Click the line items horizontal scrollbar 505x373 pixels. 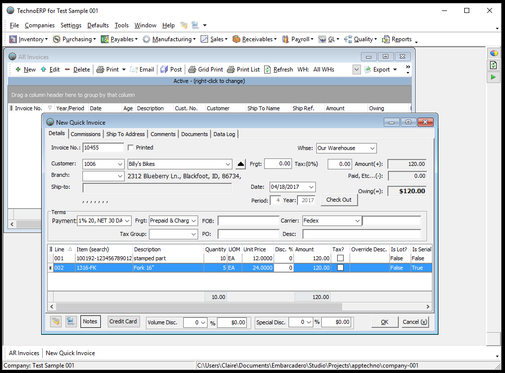point(199,307)
